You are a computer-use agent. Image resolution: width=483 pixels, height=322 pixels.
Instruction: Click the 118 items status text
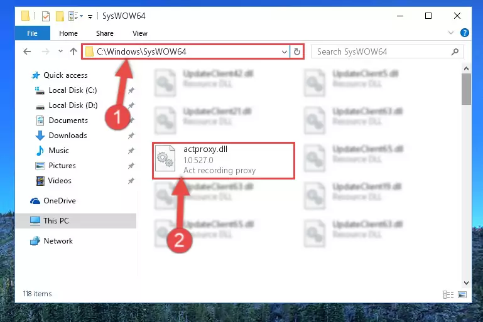click(x=37, y=294)
